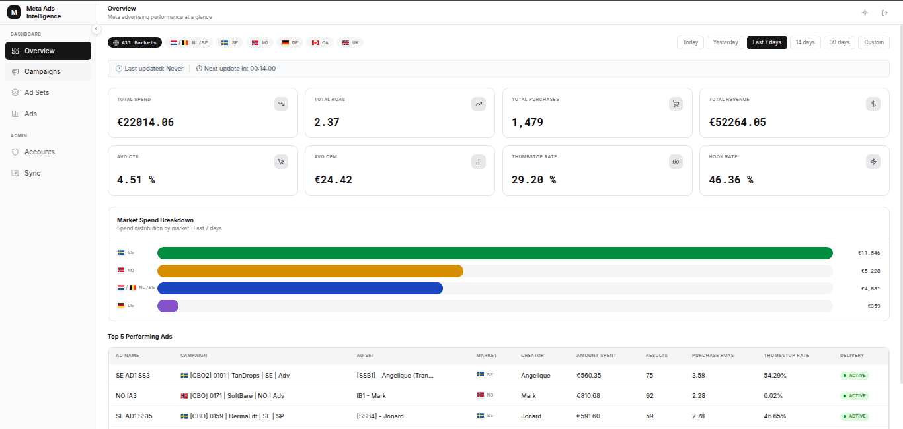Click the Overview grid icon in the sidebar
This screenshot has width=903, height=429.
pos(15,51)
